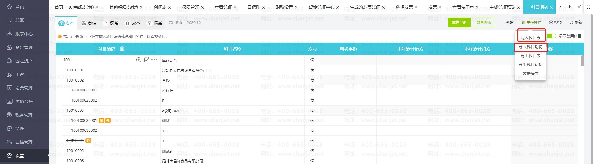Click the vertical scrollbar of the table
The image size is (593, 164).
point(582,61)
